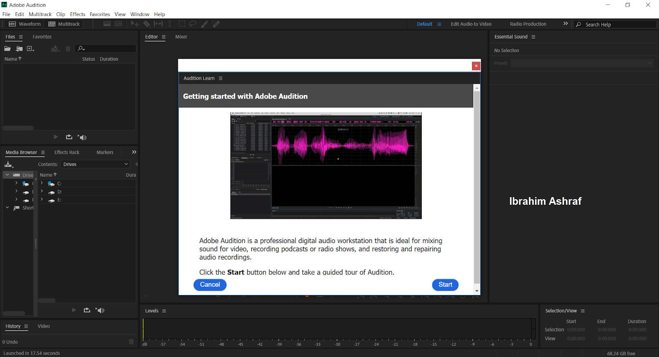Open the Multitrack menu
This screenshot has width=659, height=357.
point(40,14)
